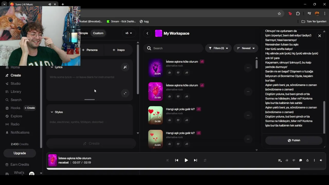Like the 3:04 Hangi aşk yola gelir ki song
329x185 pixels.
pos(170,144)
